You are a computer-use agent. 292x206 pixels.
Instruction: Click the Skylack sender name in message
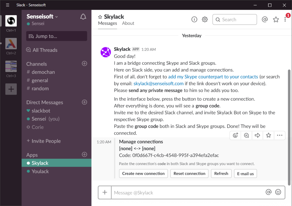pyautogui.click(x=122, y=49)
